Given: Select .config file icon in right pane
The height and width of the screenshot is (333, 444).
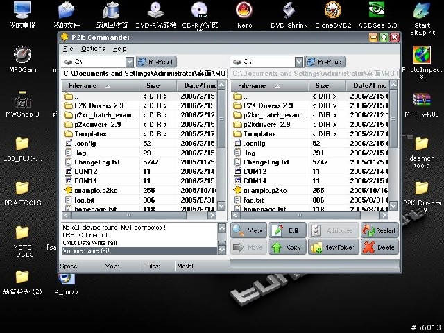Looking at the screenshot, I should (237, 143).
